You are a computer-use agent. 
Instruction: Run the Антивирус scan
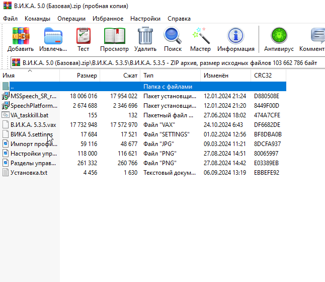click(x=279, y=35)
